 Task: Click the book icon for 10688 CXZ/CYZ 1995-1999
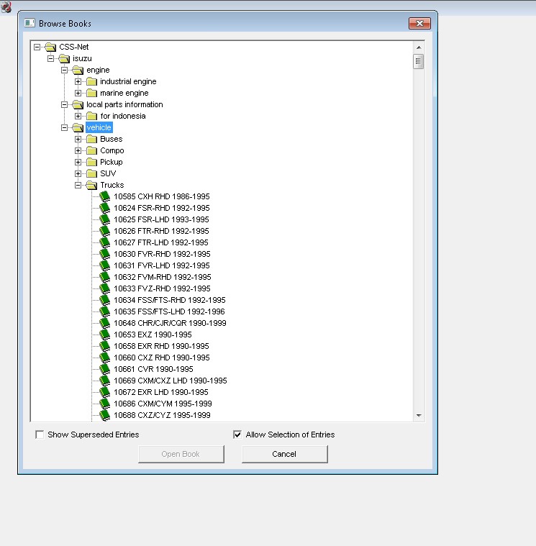pyautogui.click(x=104, y=415)
